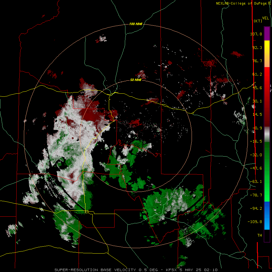Screen dimensions: 272x272
Task: Click the -63.1 velocity scale value
Action: [256, 182]
